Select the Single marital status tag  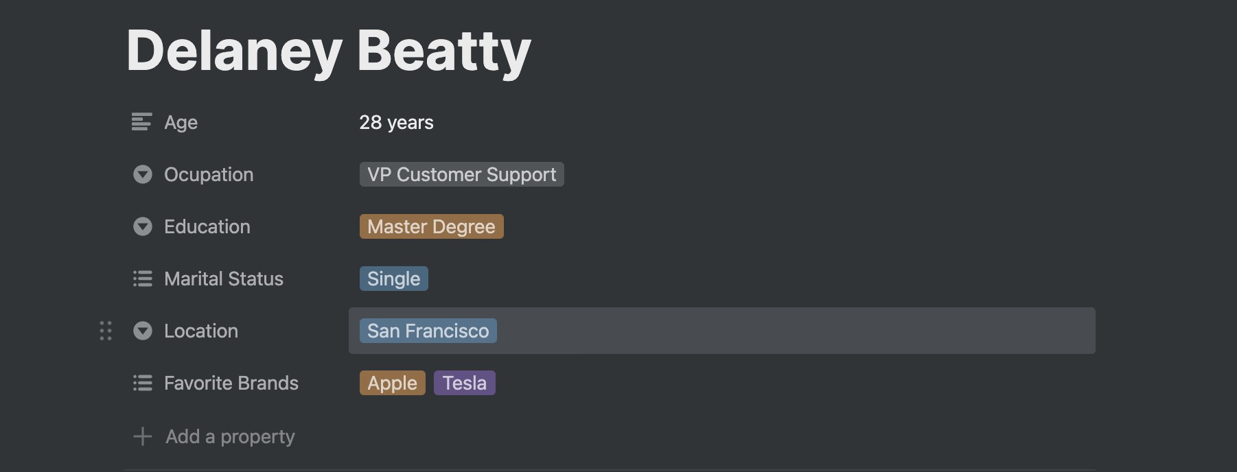(393, 279)
